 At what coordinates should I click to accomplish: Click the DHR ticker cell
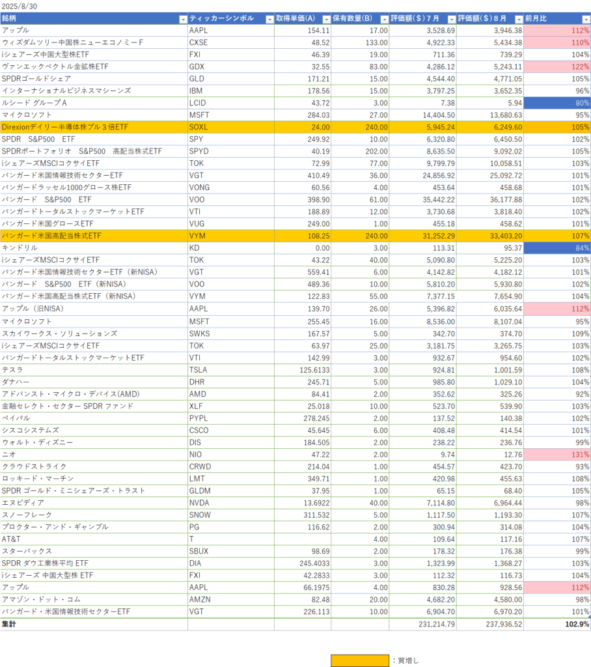click(x=231, y=382)
